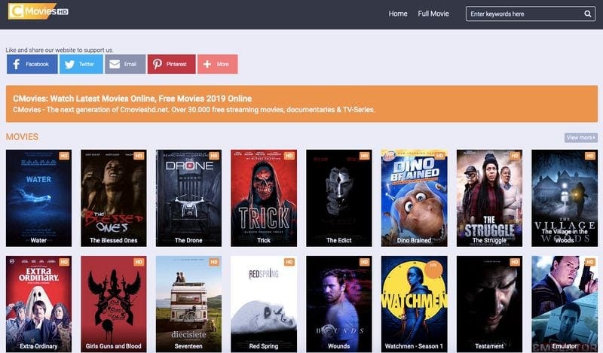This screenshot has height=353, width=603.
Task: Share the site on Pinterest
Action: tap(171, 64)
